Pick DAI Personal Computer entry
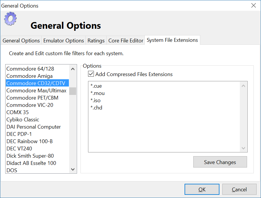This screenshot has height=198, width=261. point(37,127)
